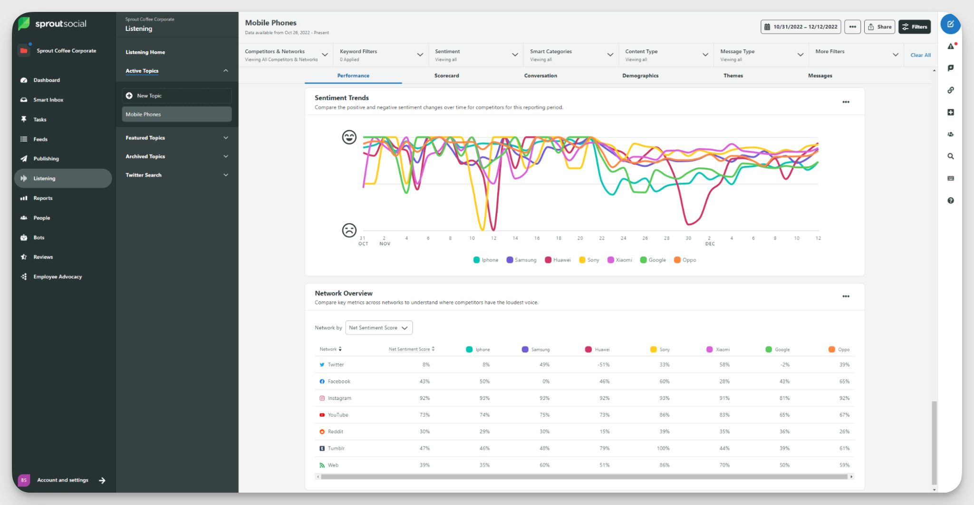Open the Listening Home link
This screenshot has width=974, height=505.
[145, 52]
